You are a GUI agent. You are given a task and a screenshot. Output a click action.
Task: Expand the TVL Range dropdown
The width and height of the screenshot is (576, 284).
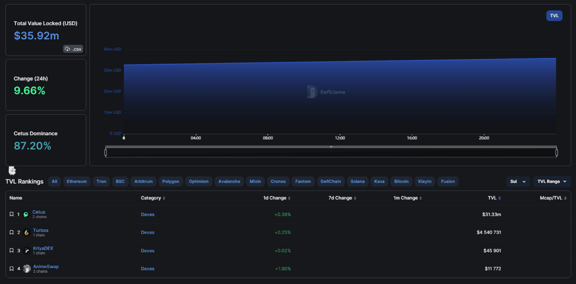[552, 181]
